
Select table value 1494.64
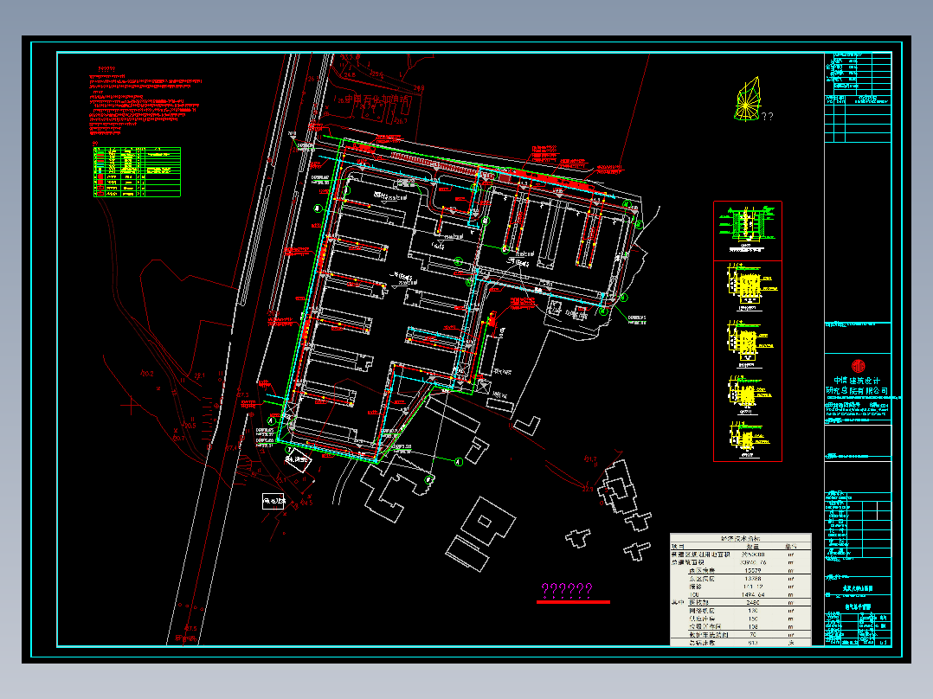(753, 594)
